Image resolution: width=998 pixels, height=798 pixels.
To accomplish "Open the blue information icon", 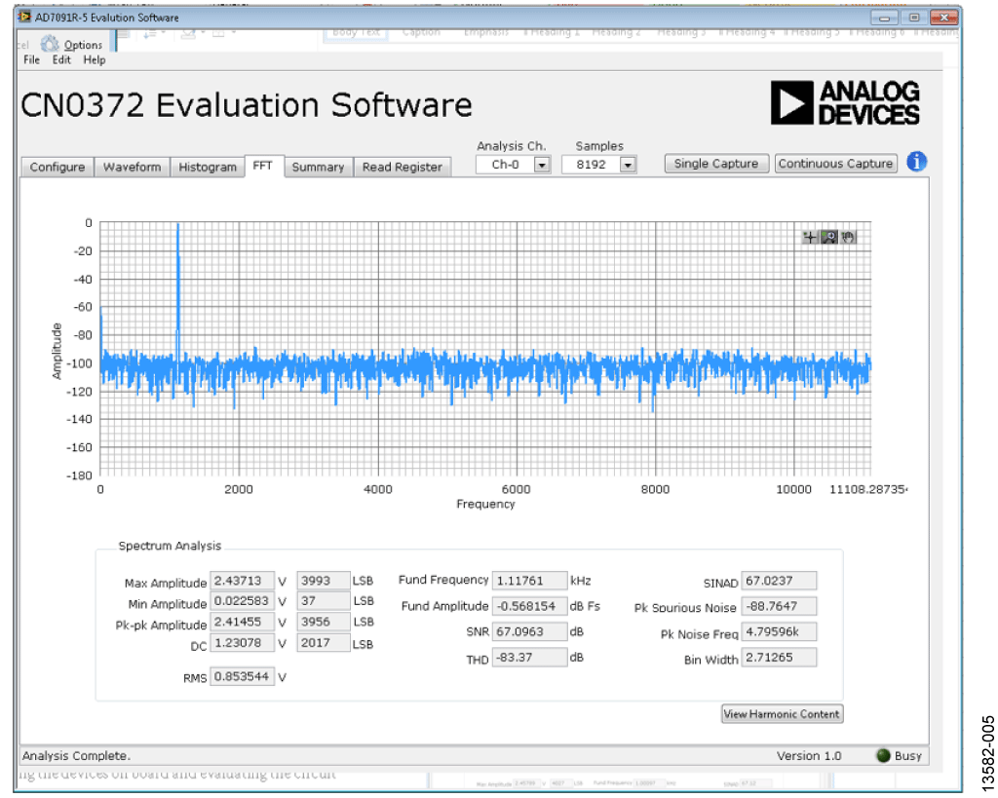I will 916,162.
